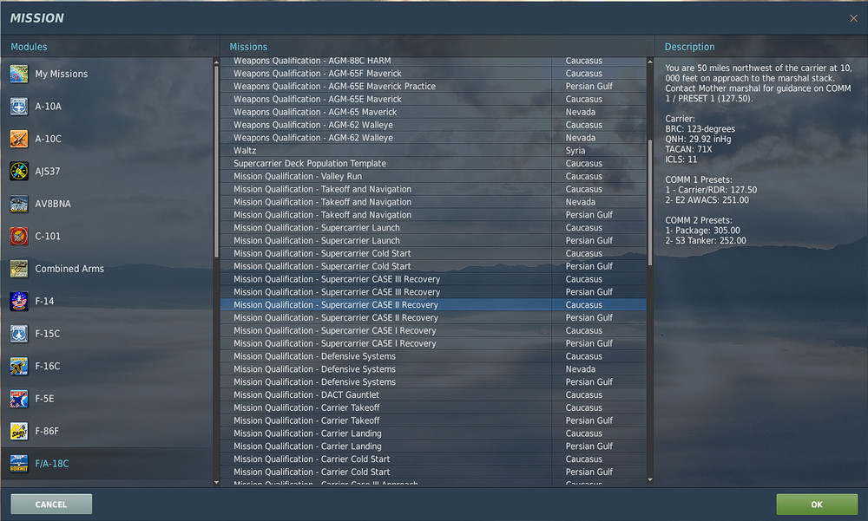Select 'Carrier Landing' Persian Gulf mission
Viewport: 868px width, 521px height.
coord(433,446)
